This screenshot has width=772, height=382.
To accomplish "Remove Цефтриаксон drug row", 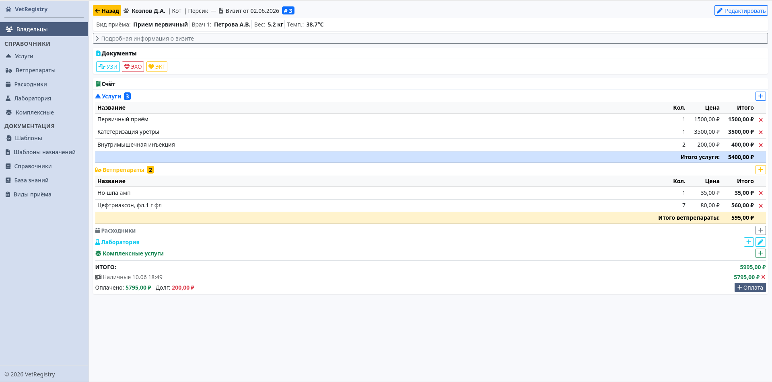I will click(x=761, y=206).
